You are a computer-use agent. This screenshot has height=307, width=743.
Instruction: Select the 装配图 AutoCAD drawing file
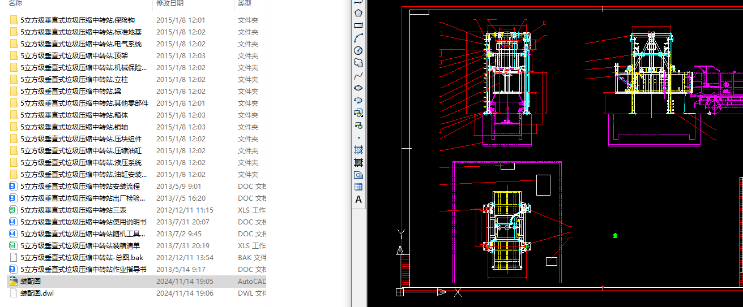click(31, 281)
